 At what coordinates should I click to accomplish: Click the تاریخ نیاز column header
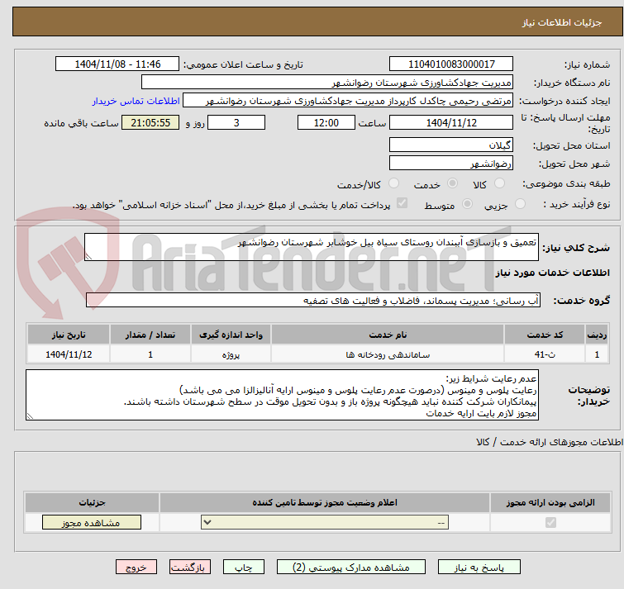click(69, 335)
